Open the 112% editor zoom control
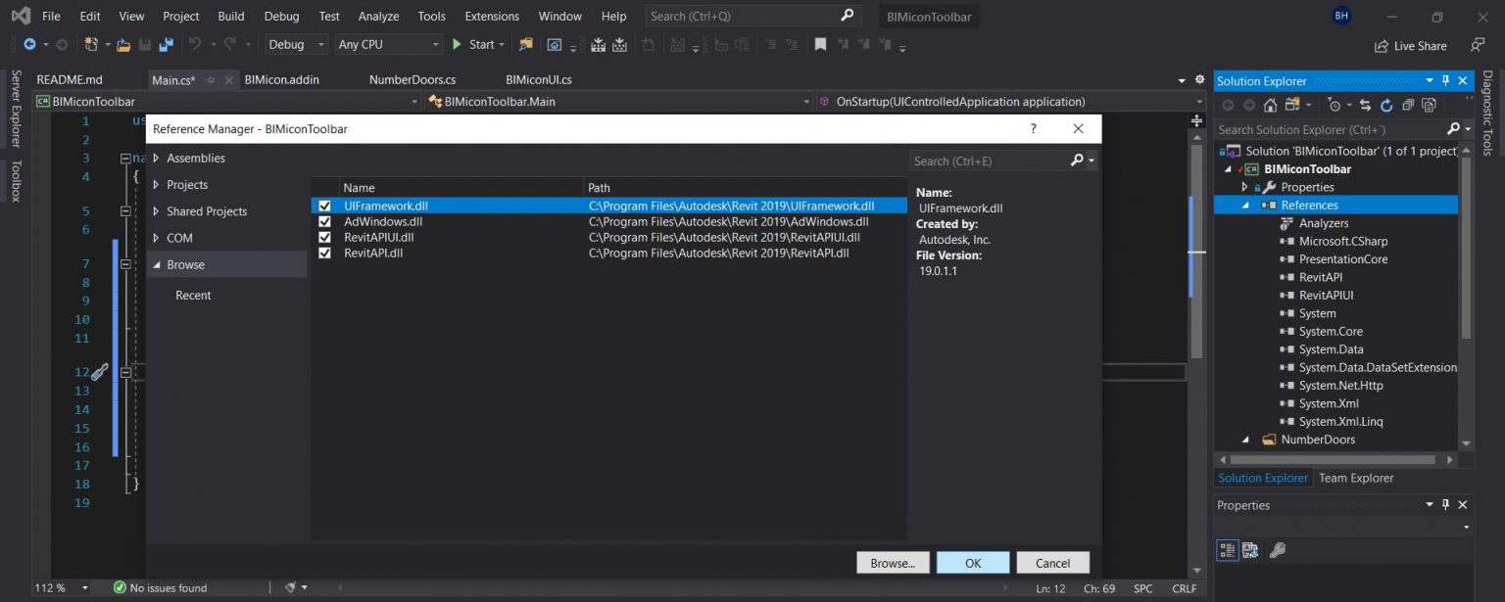 [x=59, y=588]
